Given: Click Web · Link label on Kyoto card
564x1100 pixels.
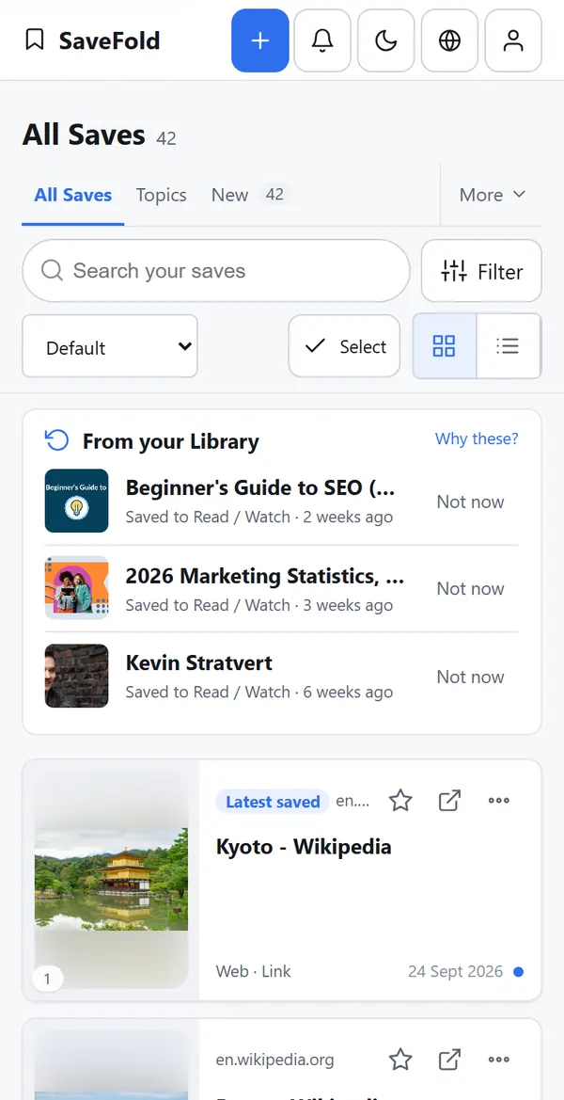Looking at the screenshot, I should [x=253, y=972].
